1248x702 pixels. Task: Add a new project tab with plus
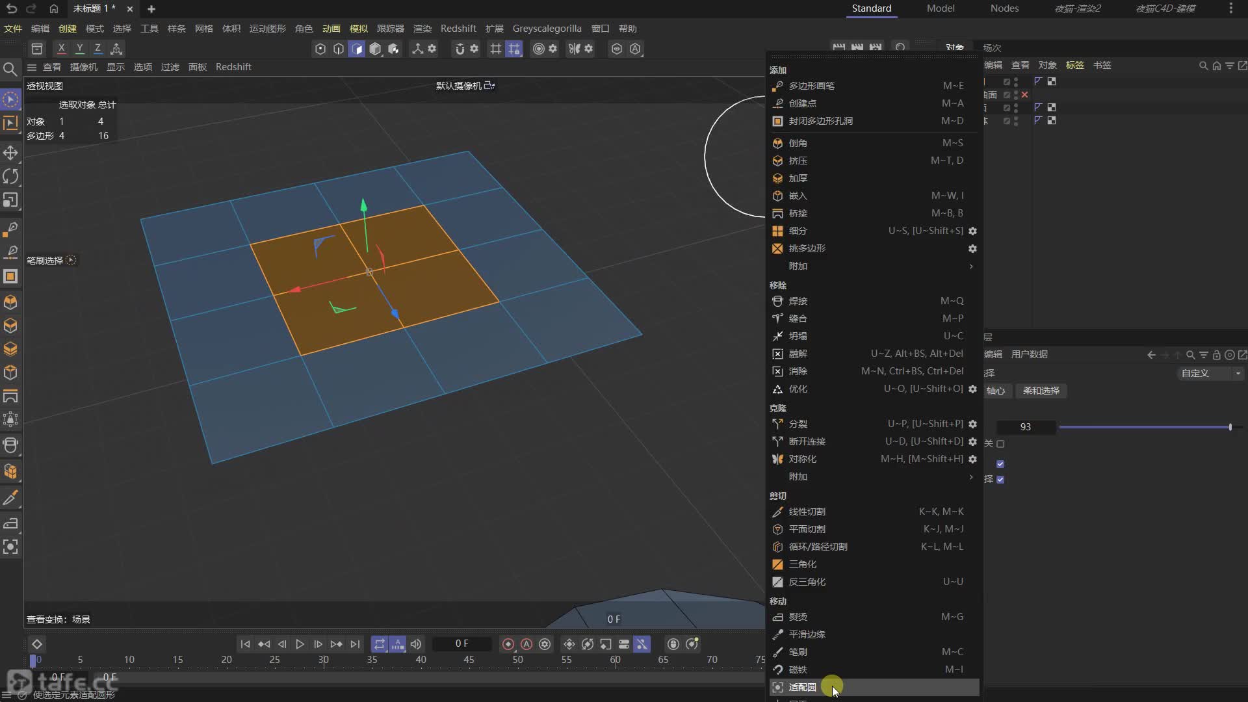coord(151,9)
